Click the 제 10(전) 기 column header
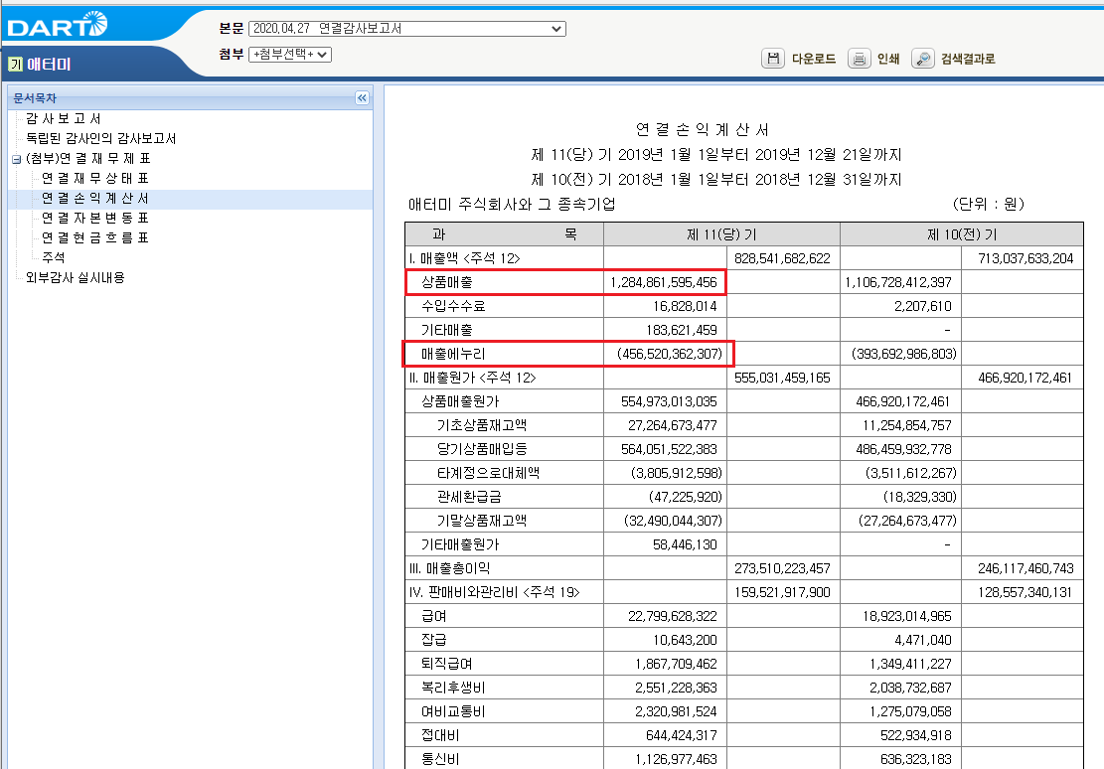1104x769 pixels. [962, 234]
